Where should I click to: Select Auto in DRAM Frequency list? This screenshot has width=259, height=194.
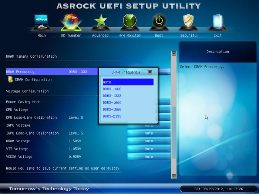128,82
